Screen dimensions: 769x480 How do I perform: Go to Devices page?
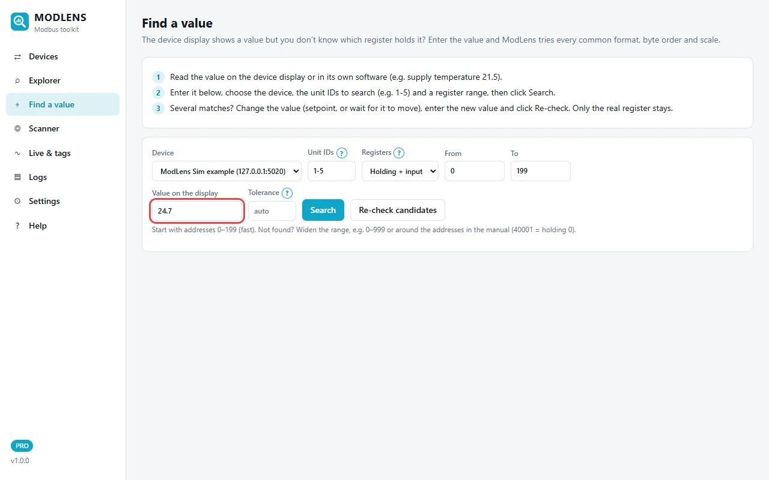click(x=62, y=56)
